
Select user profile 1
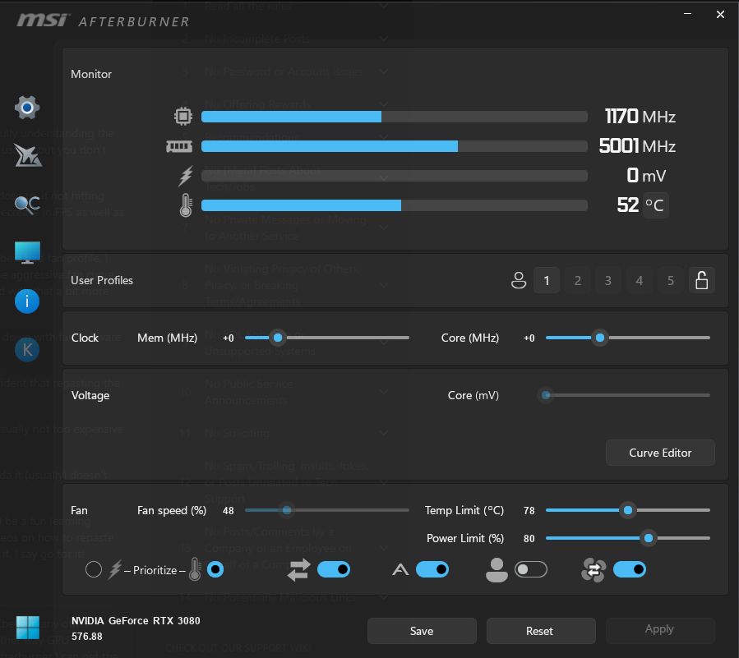point(547,280)
